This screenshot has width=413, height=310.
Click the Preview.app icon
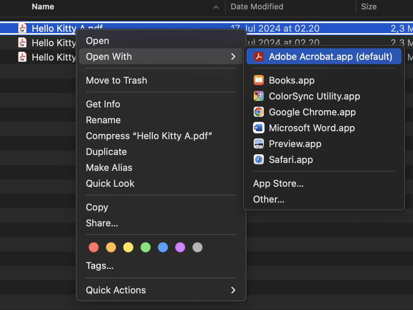(258, 144)
